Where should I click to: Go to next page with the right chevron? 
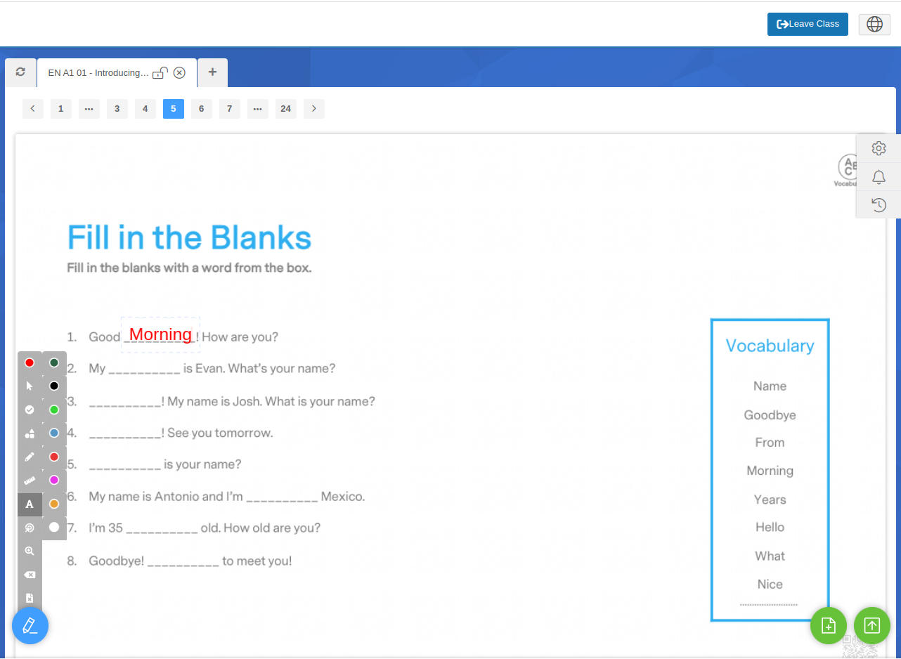click(314, 109)
